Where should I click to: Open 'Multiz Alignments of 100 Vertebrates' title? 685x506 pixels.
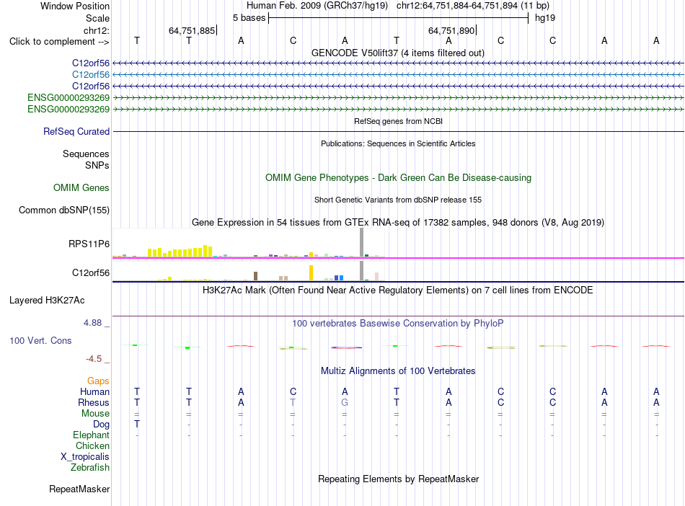[398, 371]
